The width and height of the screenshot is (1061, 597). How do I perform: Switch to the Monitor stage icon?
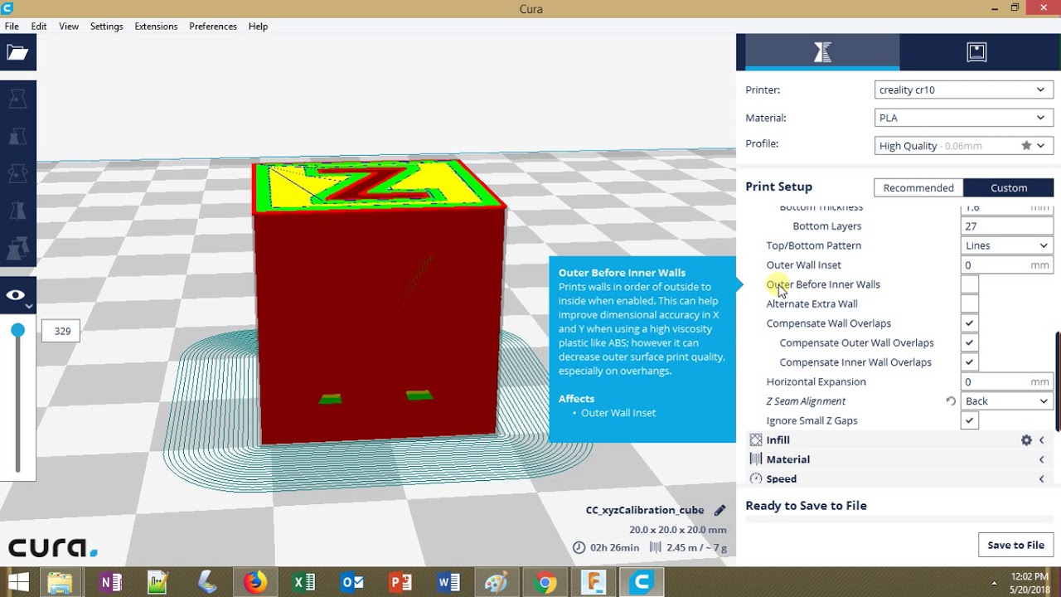point(976,52)
